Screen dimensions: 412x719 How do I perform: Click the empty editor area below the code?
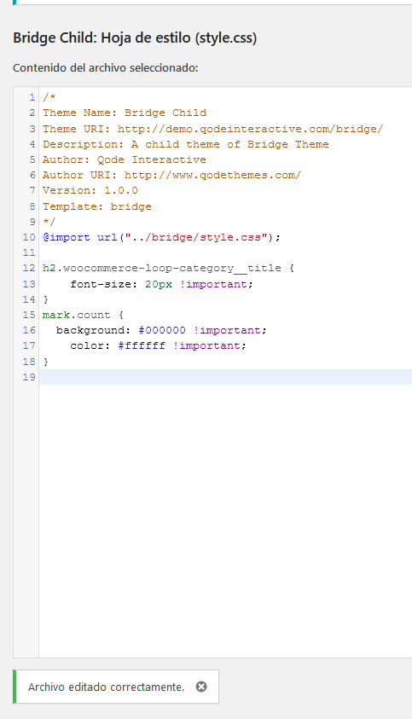(225, 520)
